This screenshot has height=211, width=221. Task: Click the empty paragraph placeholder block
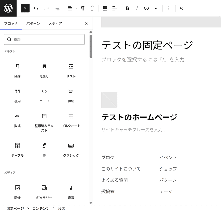(x=143, y=59)
